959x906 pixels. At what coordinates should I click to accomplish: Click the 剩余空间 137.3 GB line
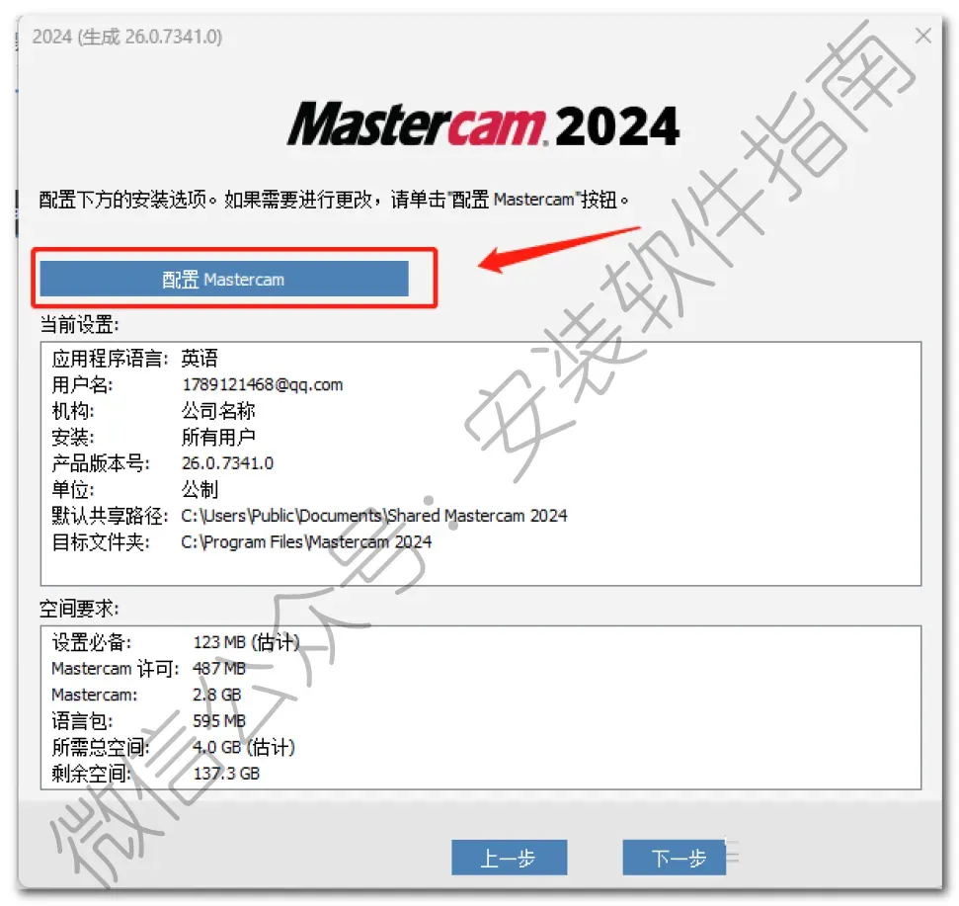[155, 774]
